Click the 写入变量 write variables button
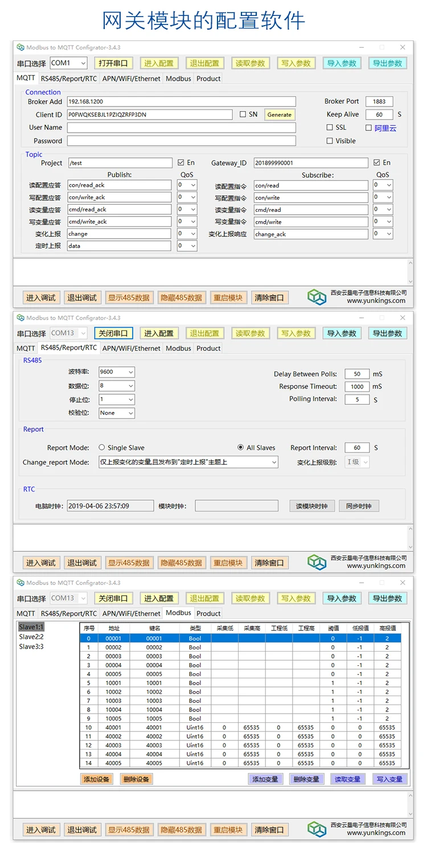This screenshot has height=843, width=427. 390,779
